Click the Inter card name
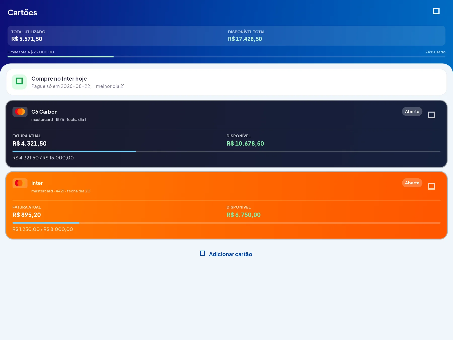 pyautogui.click(x=37, y=183)
